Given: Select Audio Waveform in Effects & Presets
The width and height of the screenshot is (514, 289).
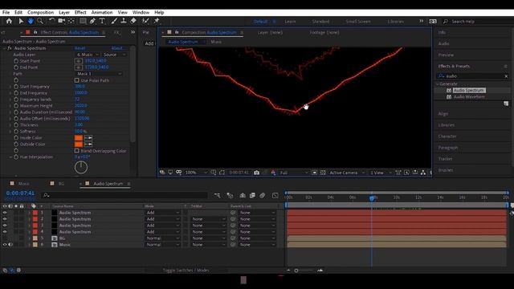Looking at the screenshot, I should pos(469,96).
